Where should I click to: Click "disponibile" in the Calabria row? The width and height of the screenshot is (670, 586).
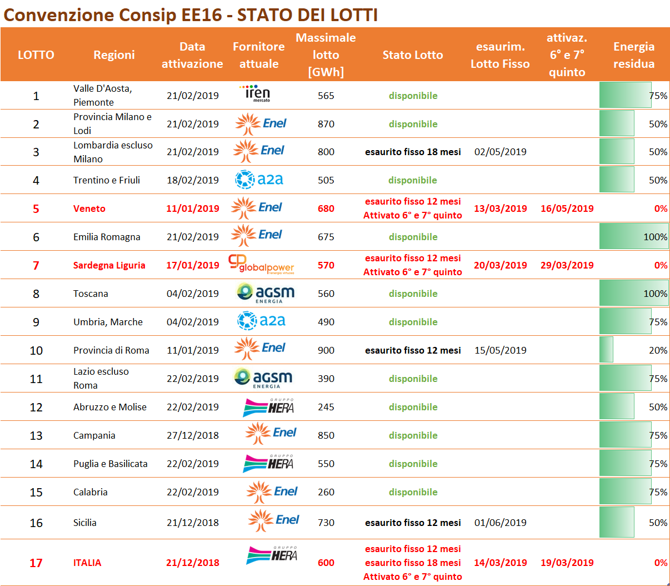[x=413, y=492]
